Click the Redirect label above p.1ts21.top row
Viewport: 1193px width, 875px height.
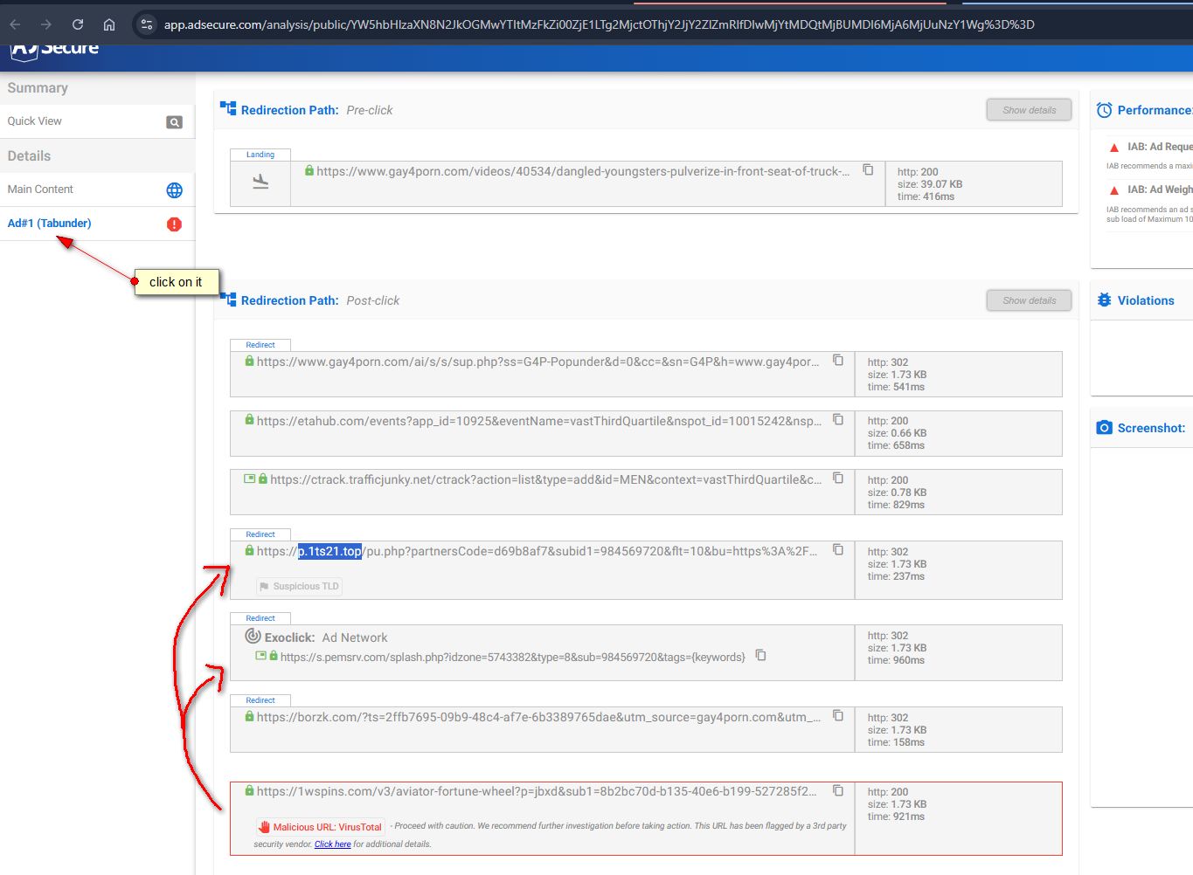pyautogui.click(x=260, y=534)
